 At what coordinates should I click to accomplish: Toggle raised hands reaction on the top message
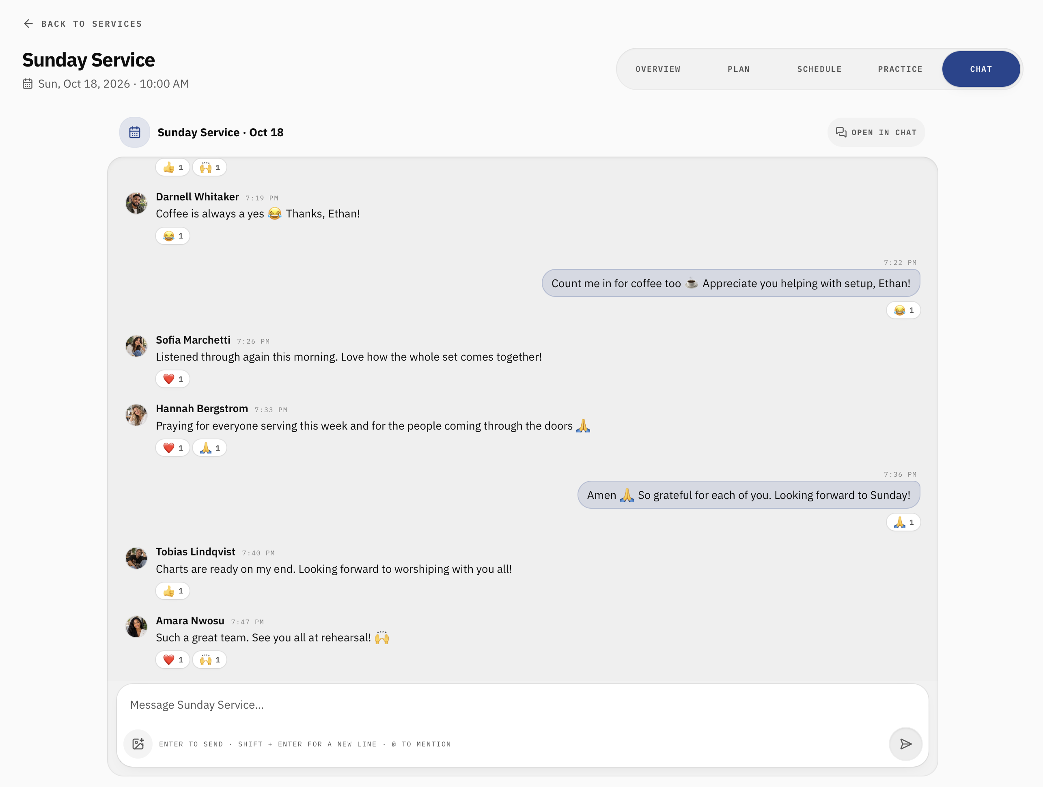click(209, 167)
